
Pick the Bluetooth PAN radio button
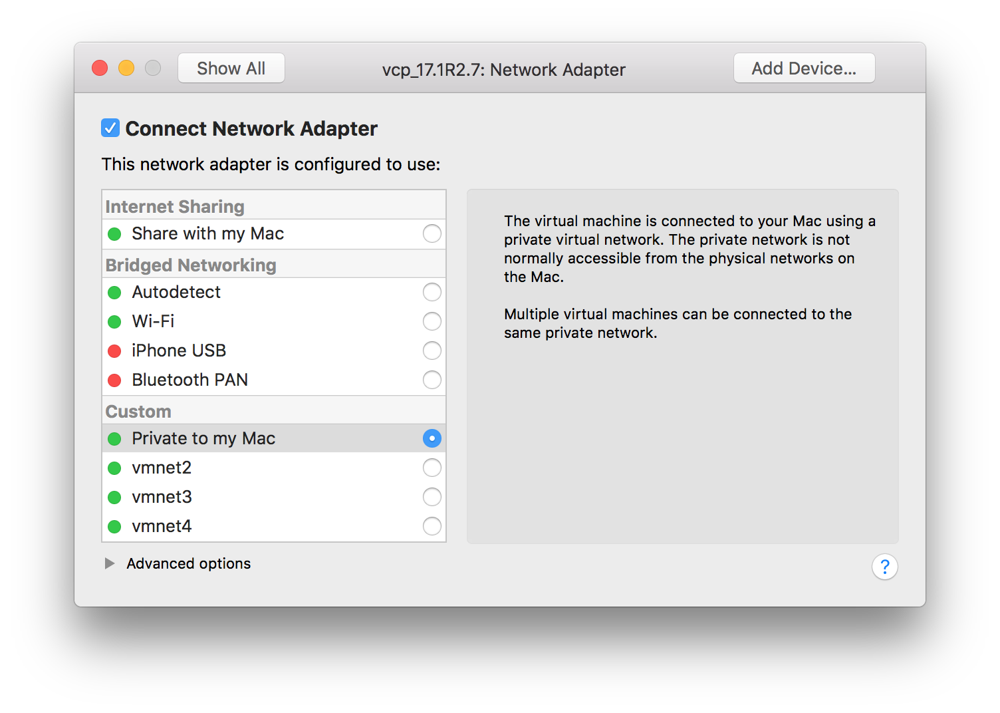(x=432, y=380)
